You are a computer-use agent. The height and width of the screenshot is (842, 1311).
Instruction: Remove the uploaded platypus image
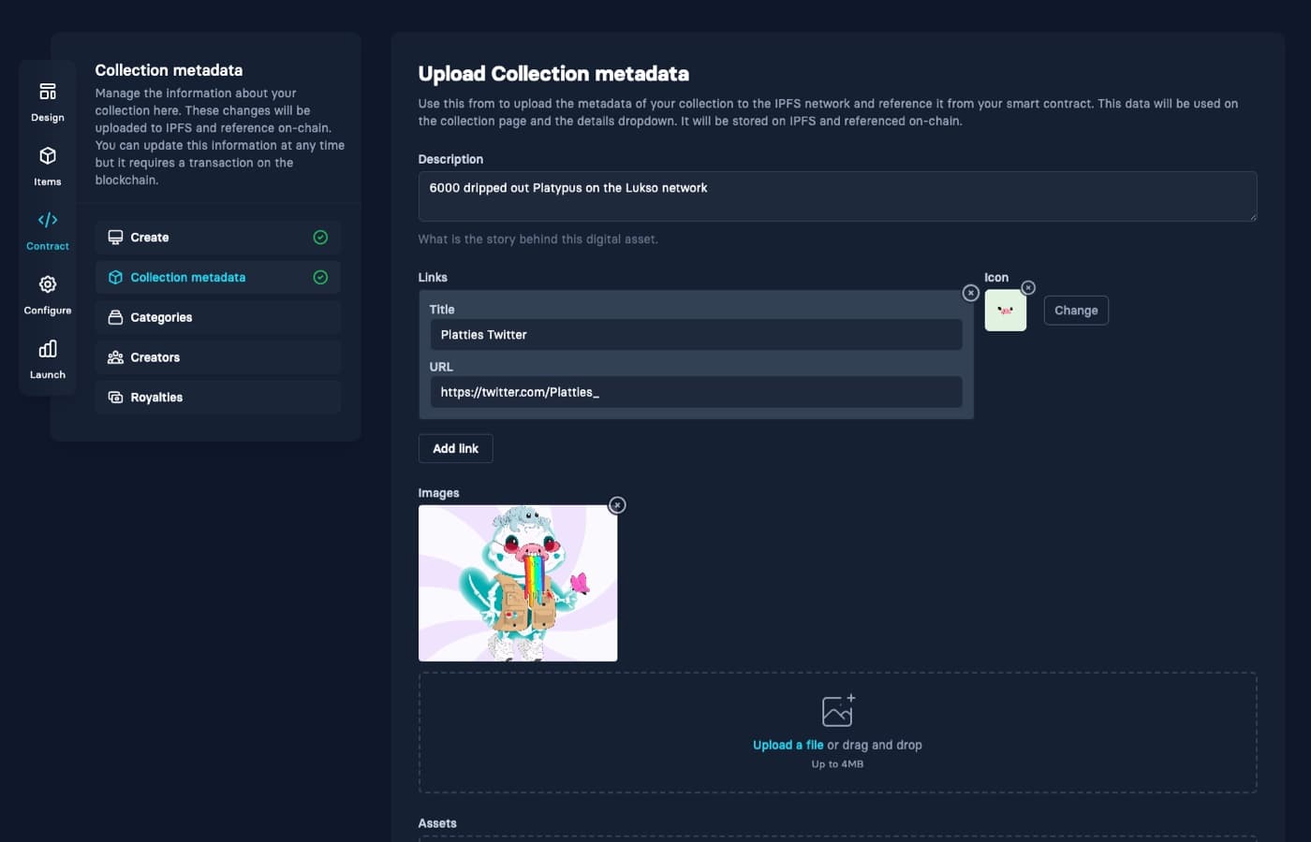617,505
